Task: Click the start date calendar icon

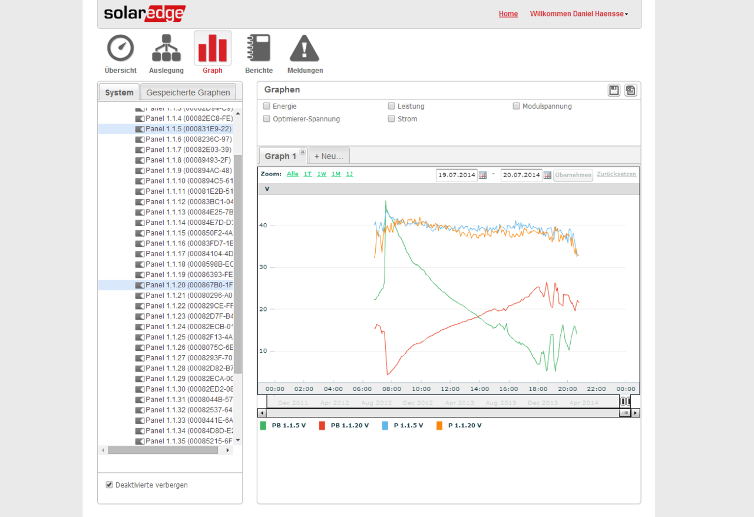Action: click(x=482, y=175)
